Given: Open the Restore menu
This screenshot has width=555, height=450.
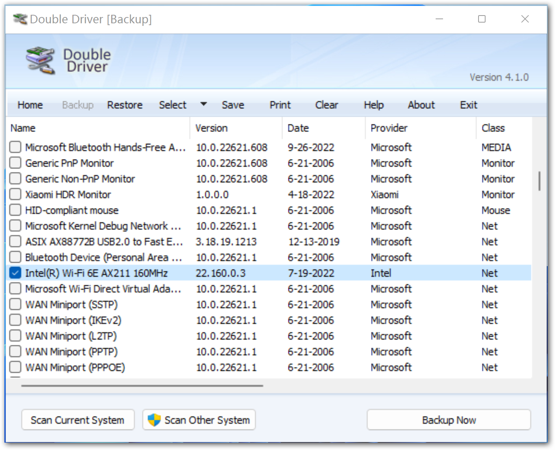Looking at the screenshot, I should pos(125,105).
